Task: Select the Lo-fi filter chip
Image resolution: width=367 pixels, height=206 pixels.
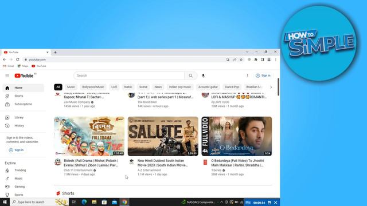Action: tap(114, 87)
